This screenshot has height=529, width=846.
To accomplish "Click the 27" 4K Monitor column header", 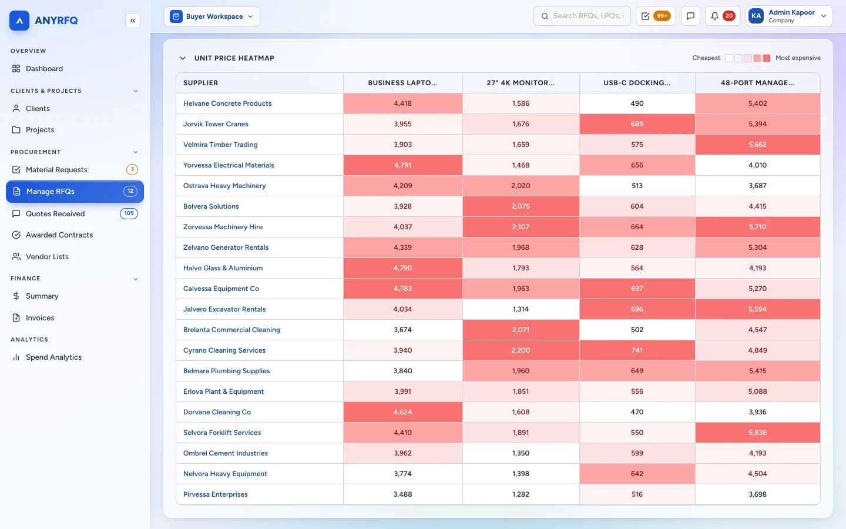I will 521,83.
